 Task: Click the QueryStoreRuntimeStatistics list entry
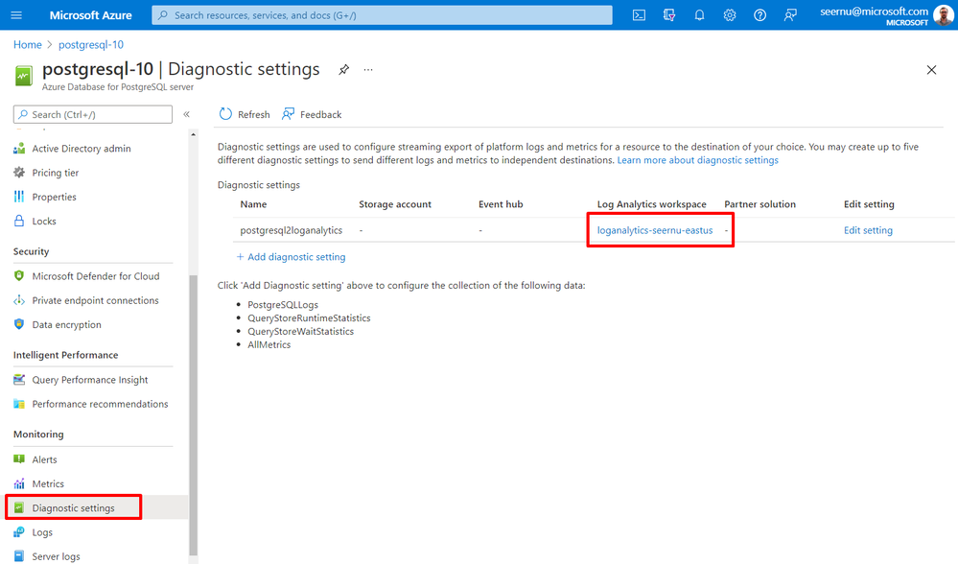[x=309, y=317]
